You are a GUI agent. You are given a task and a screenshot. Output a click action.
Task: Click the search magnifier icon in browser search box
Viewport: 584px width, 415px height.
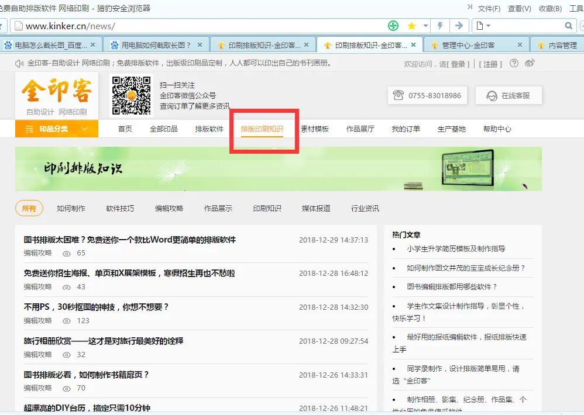(x=568, y=26)
